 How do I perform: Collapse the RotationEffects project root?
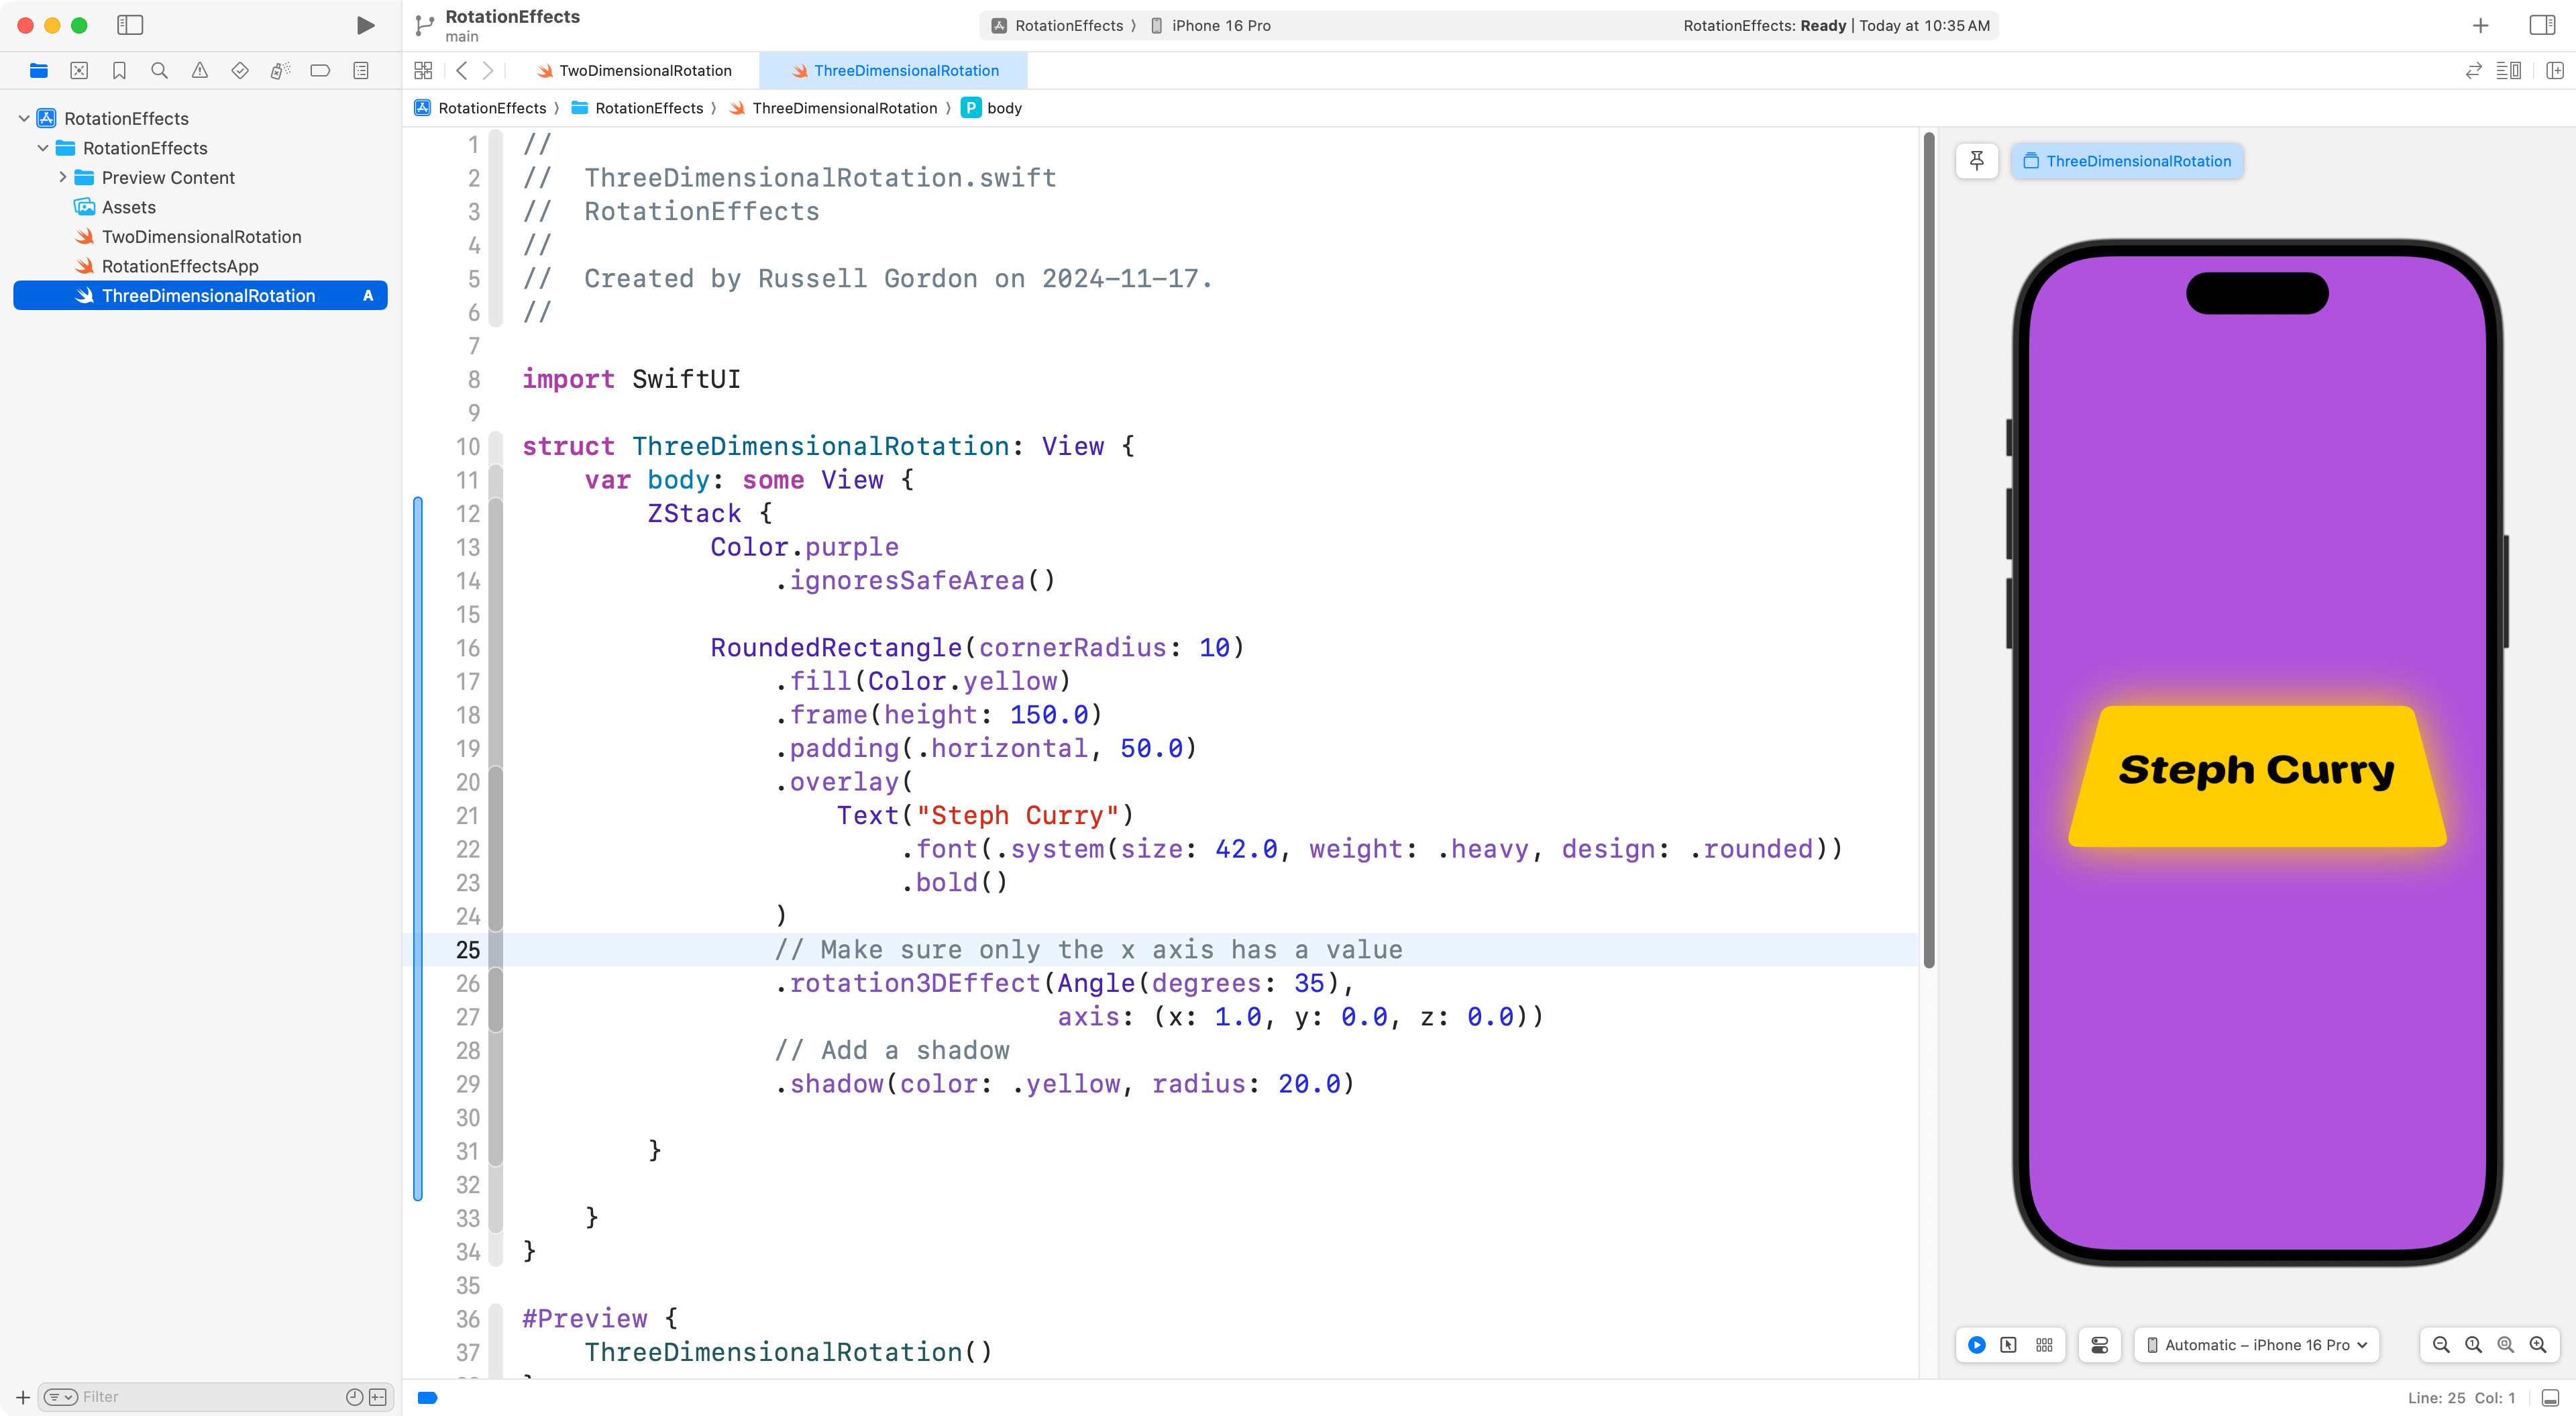pos(24,118)
